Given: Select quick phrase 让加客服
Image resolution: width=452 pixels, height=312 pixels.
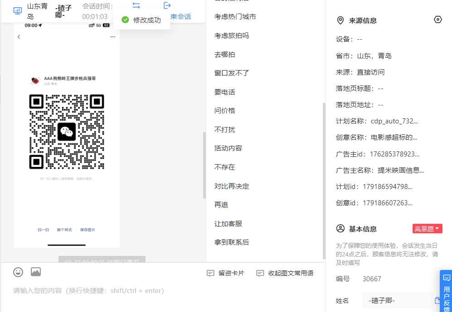Looking at the screenshot, I should point(228,223).
